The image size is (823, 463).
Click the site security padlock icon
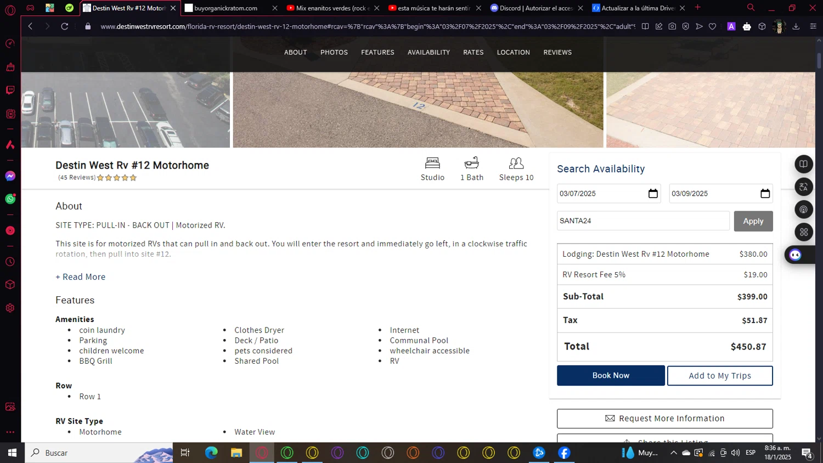pyautogui.click(x=88, y=26)
